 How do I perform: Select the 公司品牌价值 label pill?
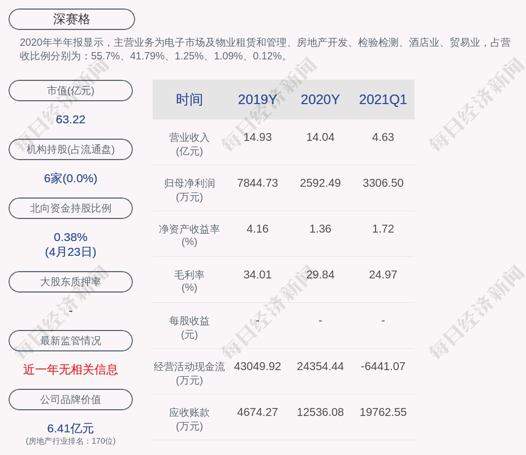pyautogui.click(x=71, y=400)
